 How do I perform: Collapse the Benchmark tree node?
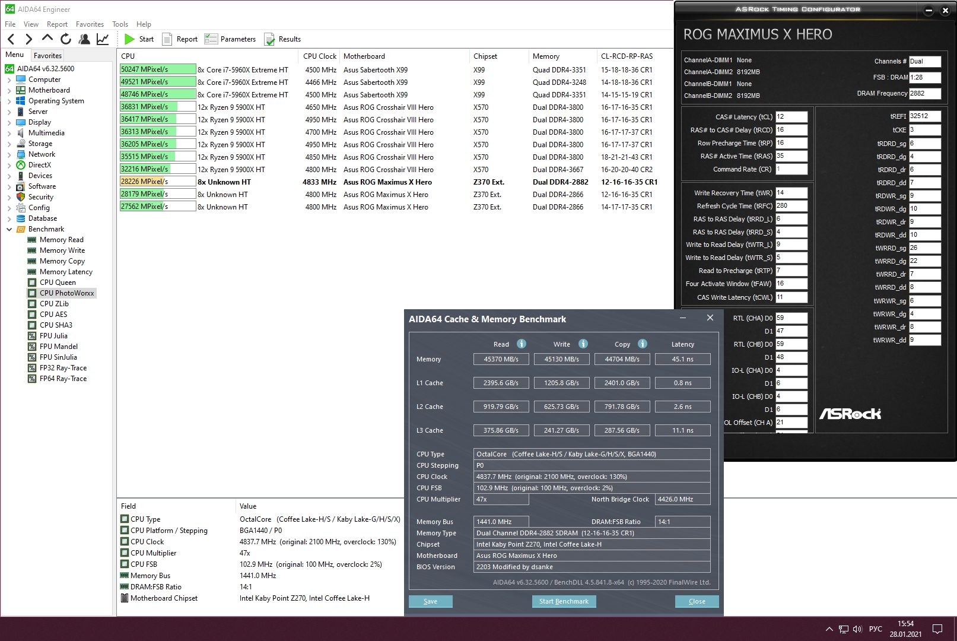click(x=9, y=229)
